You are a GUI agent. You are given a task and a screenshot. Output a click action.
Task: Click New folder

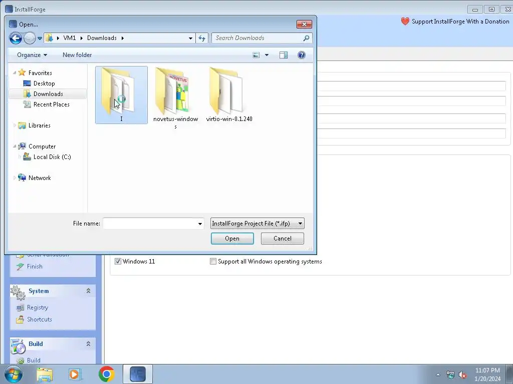(x=77, y=55)
